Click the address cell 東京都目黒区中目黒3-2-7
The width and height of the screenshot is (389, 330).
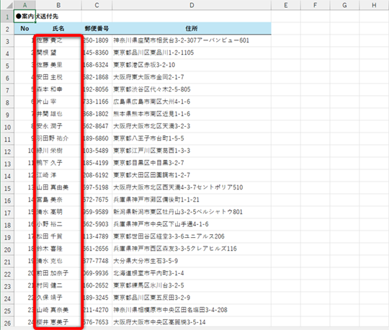click(x=192, y=164)
